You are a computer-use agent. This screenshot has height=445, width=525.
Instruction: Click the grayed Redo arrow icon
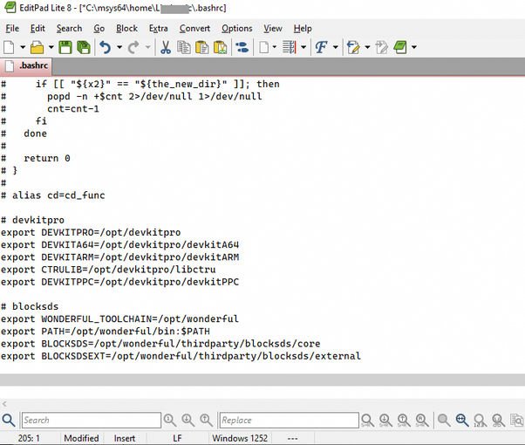point(133,47)
